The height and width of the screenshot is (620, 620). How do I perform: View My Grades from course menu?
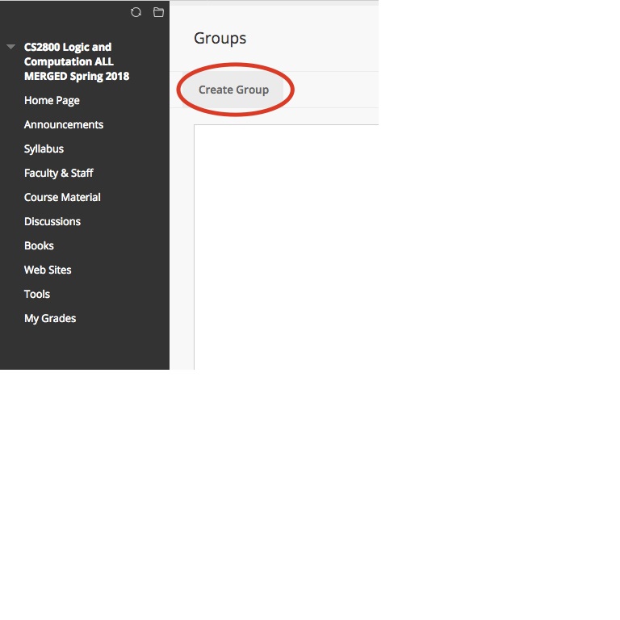[x=50, y=318]
